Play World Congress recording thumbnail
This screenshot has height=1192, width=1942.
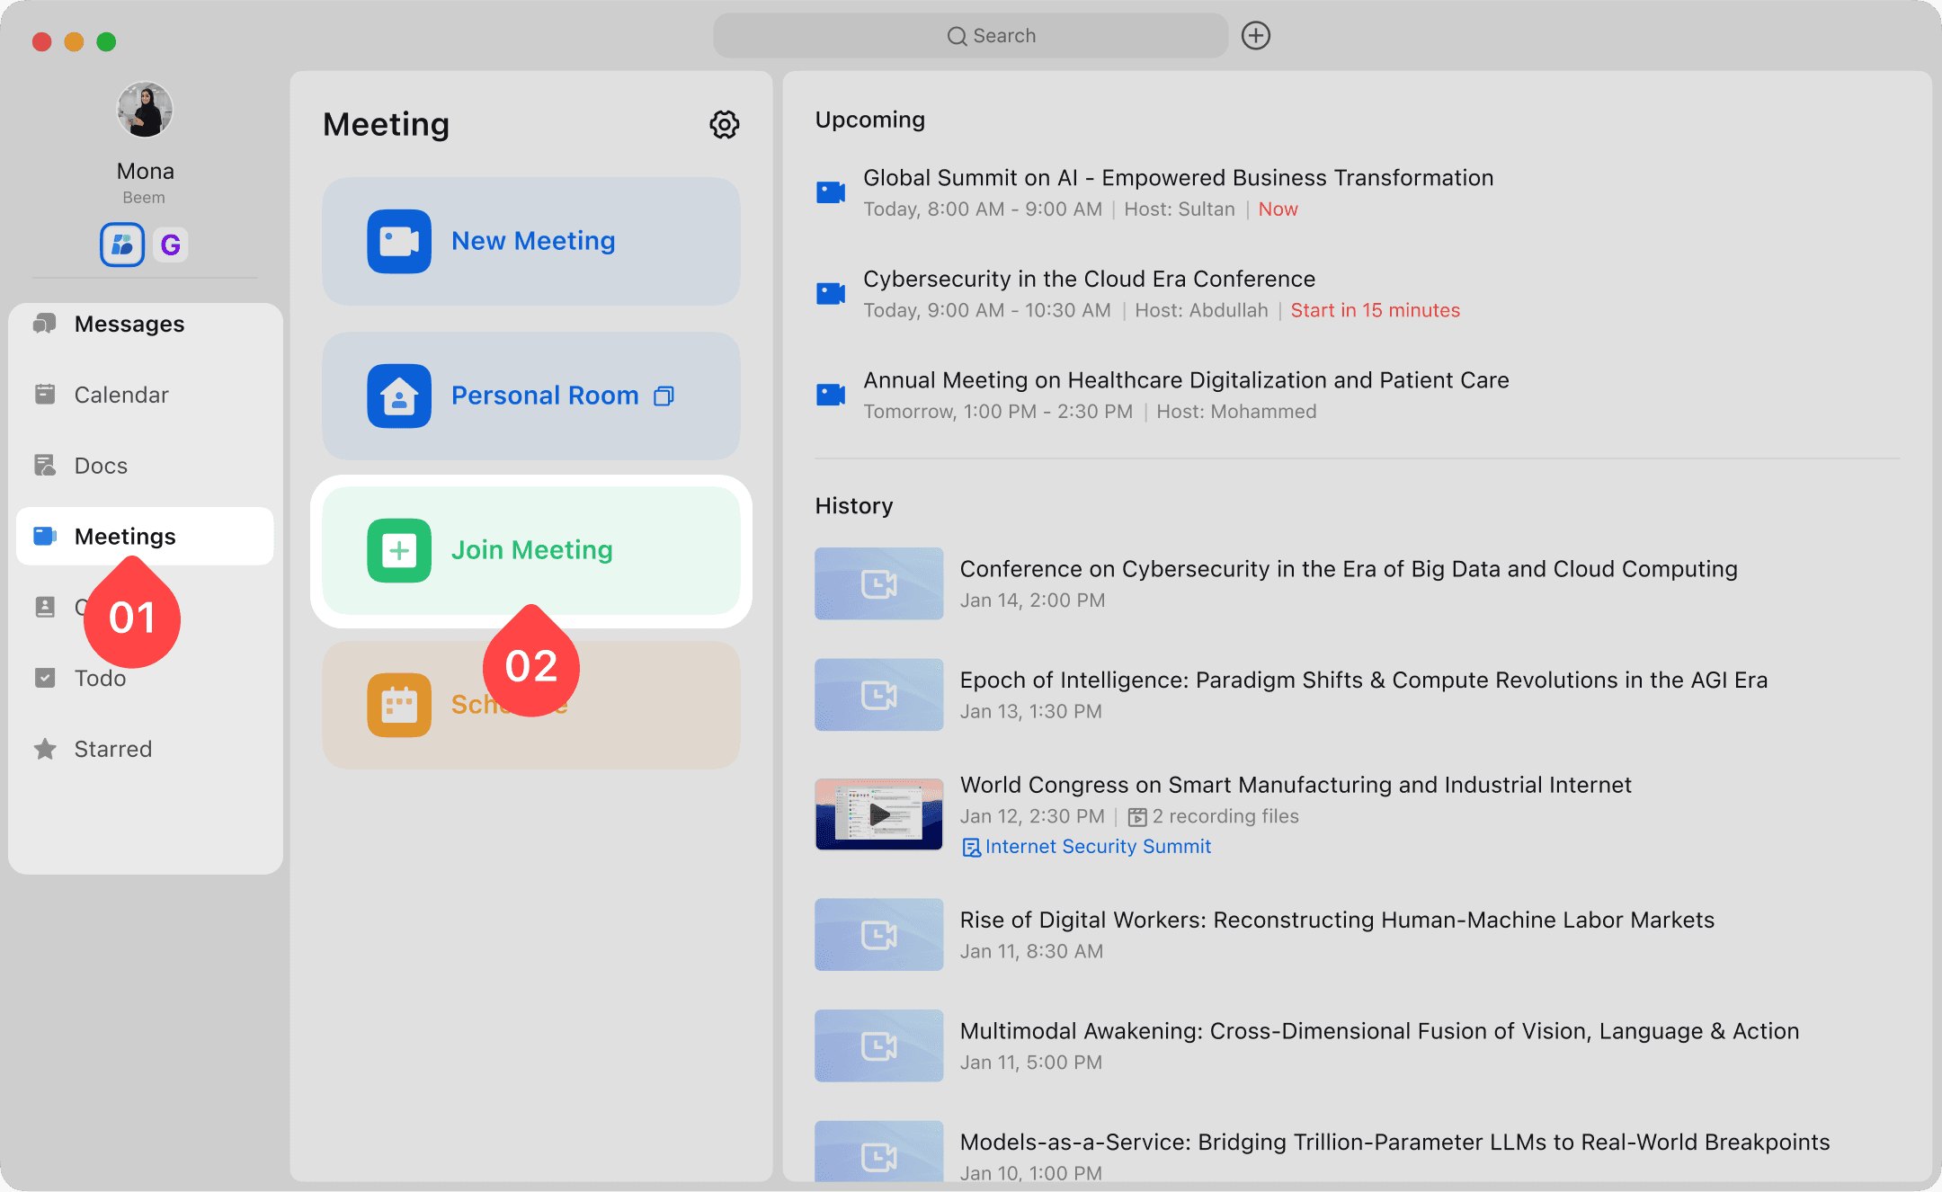(x=878, y=814)
